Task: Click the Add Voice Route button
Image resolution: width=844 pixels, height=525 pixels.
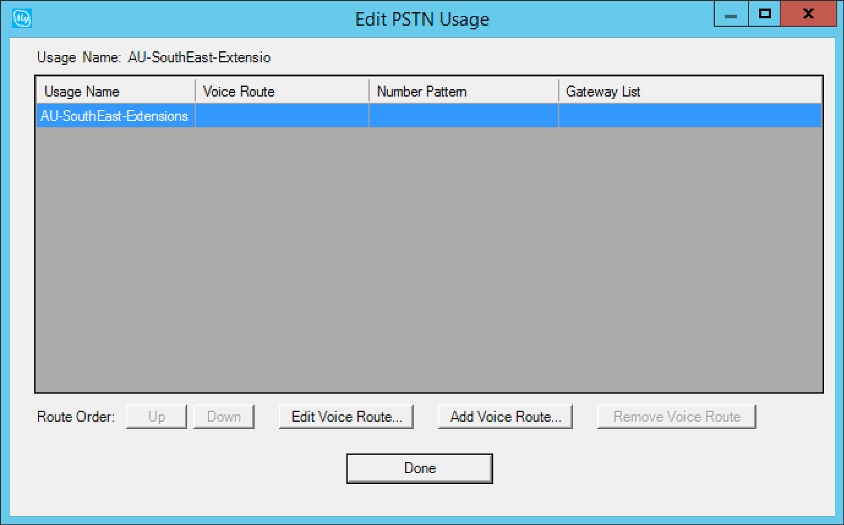Action: click(506, 417)
